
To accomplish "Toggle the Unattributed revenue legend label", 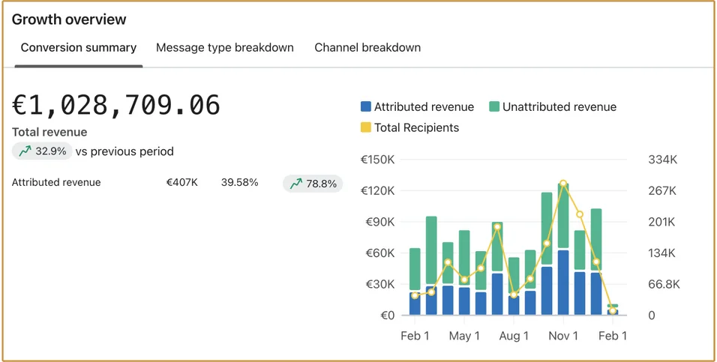I will pyautogui.click(x=559, y=107).
